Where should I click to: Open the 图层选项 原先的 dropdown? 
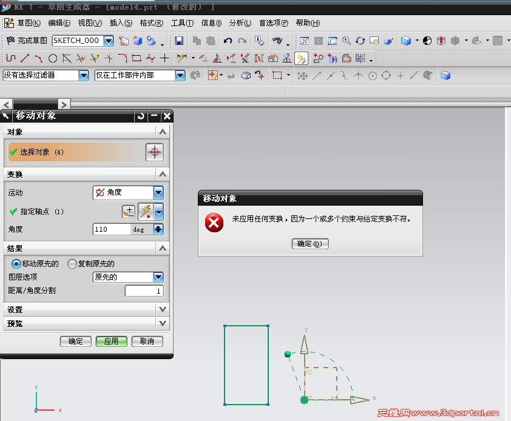pos(158,277)
